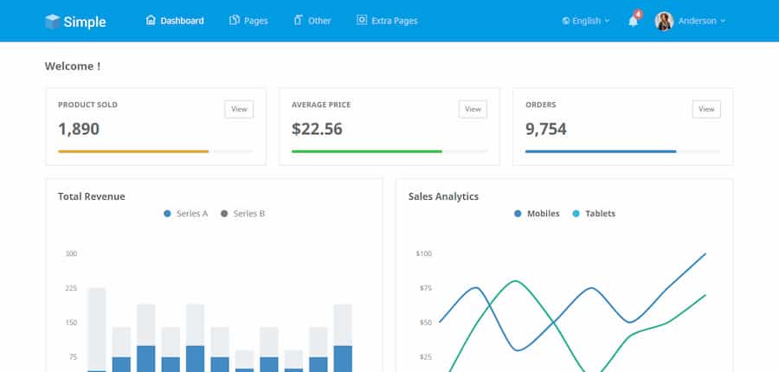The width and height of the screenshot is (779, 372).
Task: Click the globe language icon
Action: click(566, 21)
